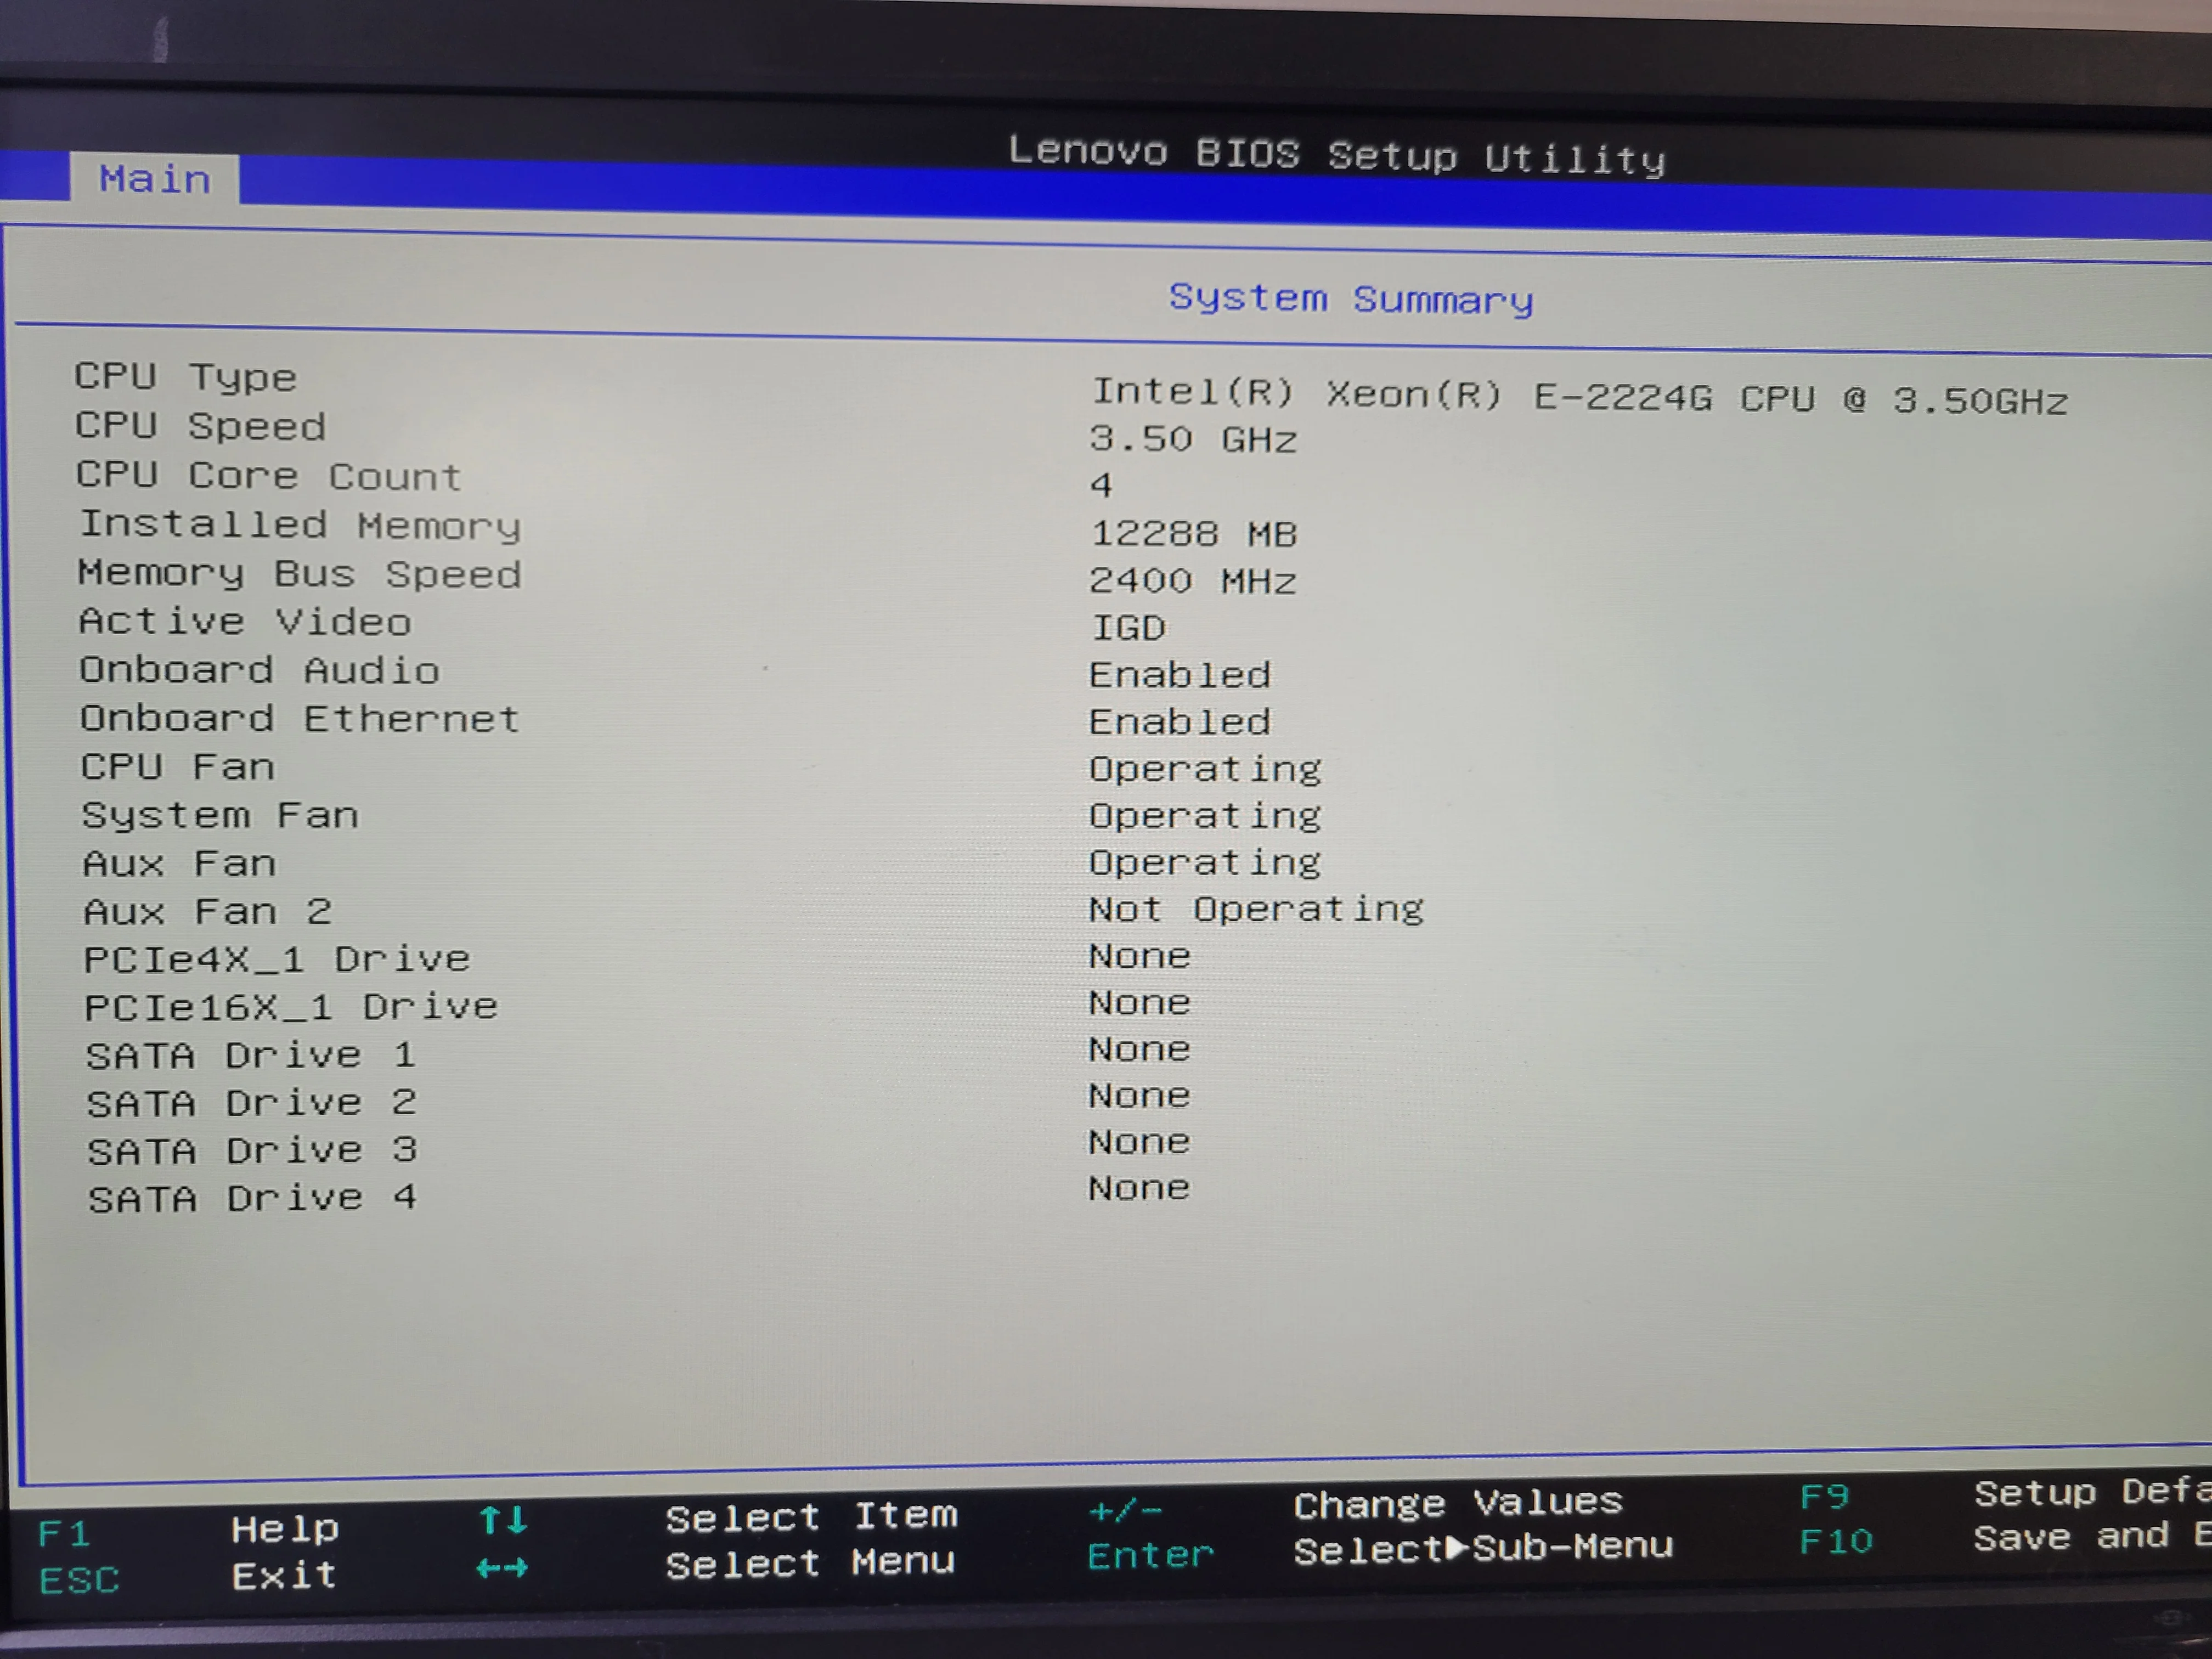Select the Intel Xeon E-2224G value

(1579, 396)
